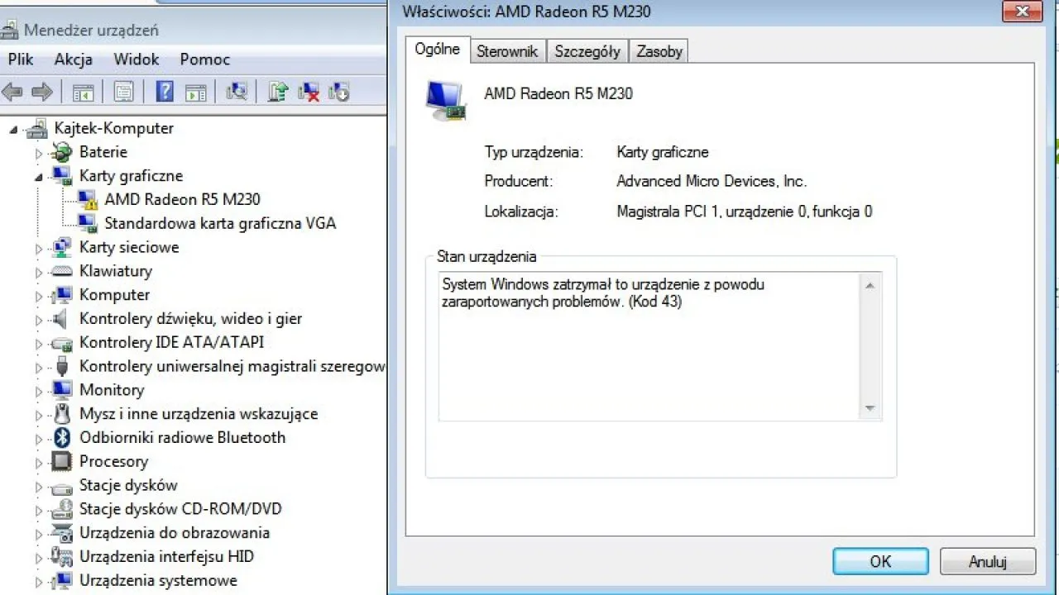
Task: Open the Widok menu
Action: click(x=136, y=59)
